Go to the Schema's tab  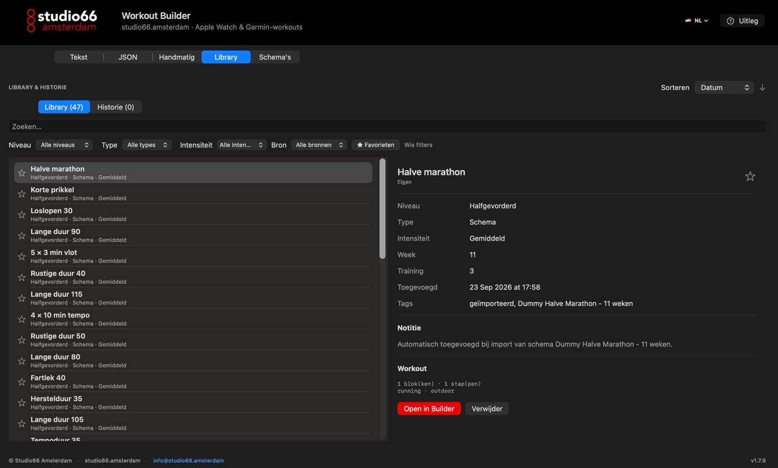pyautogui.click(x=275, y=57)
